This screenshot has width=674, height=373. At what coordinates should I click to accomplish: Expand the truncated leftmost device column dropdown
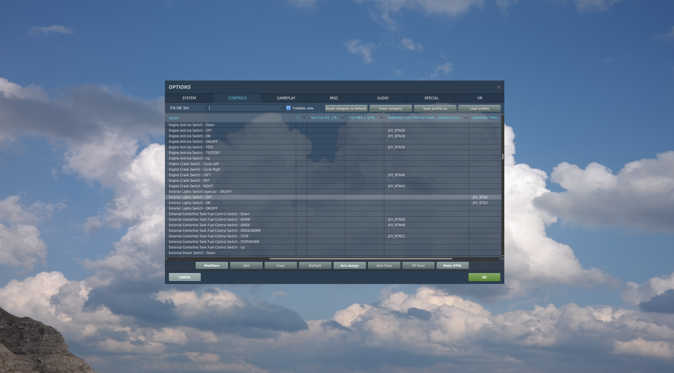coord(304,118)
